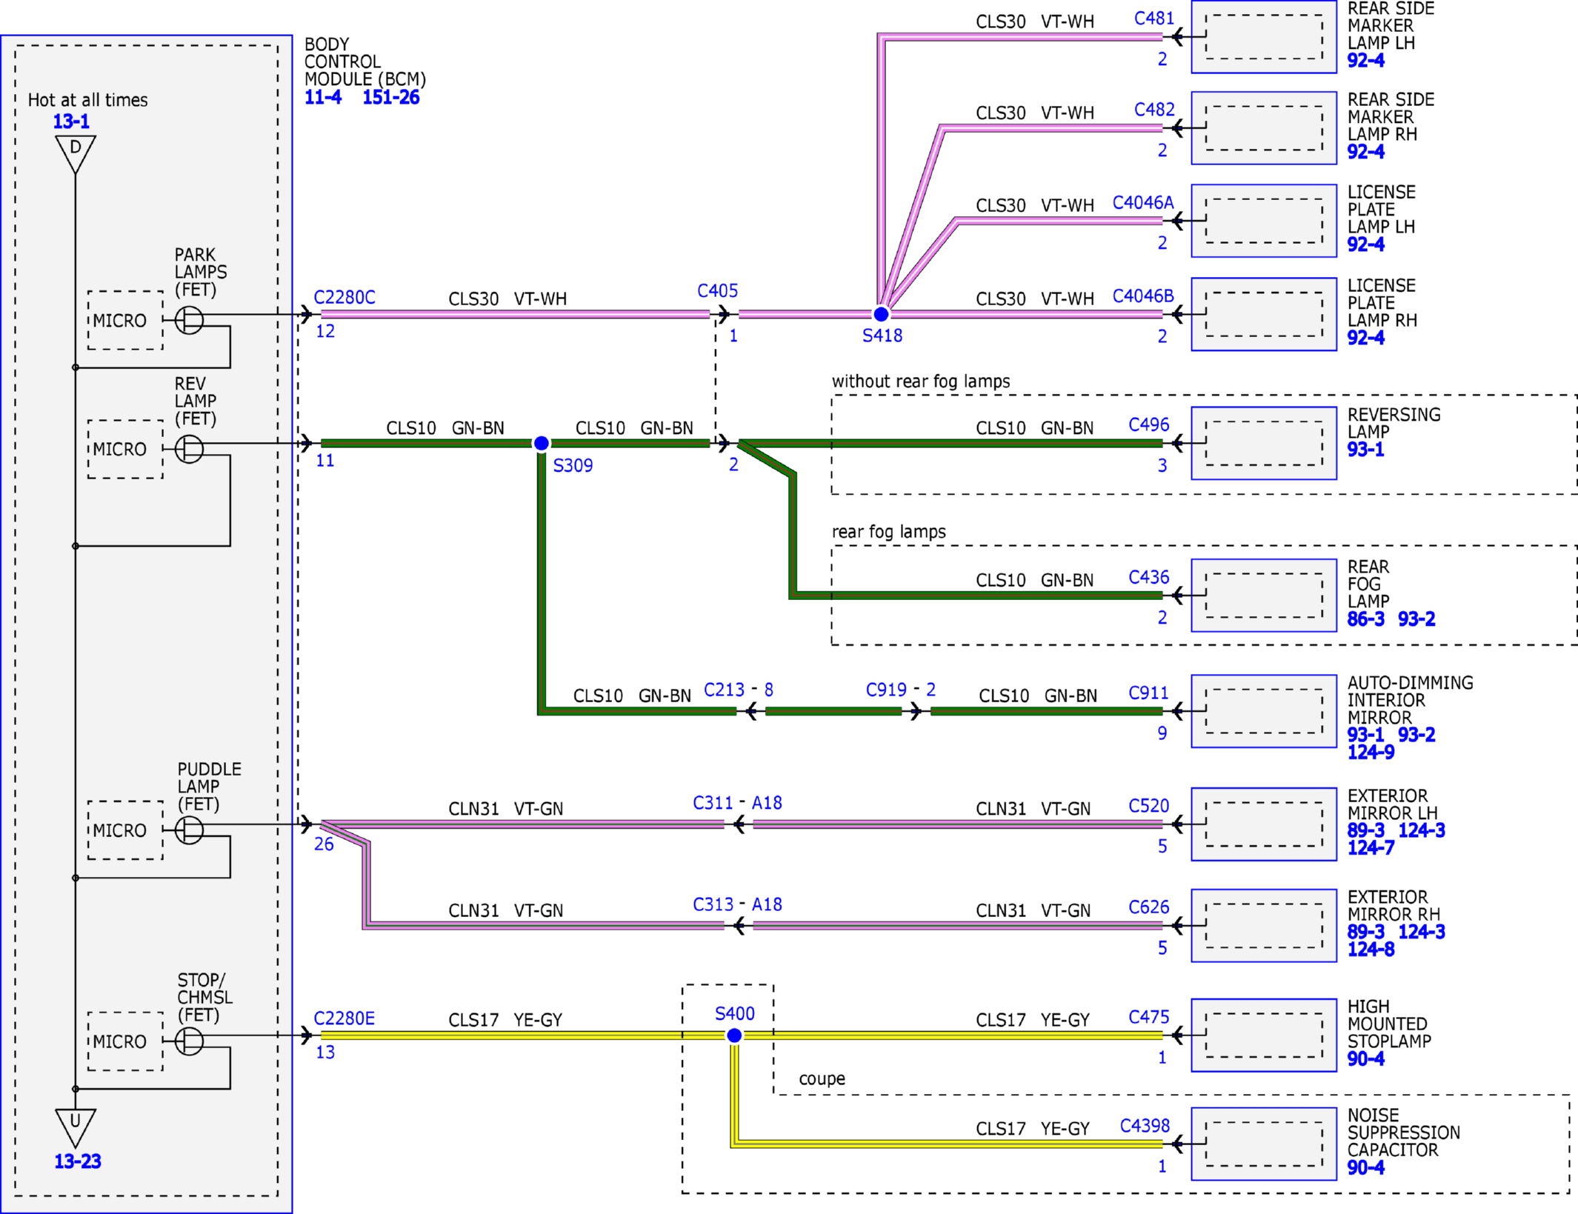The image size is (1578, 1214).
Task: Open BCM reference link 151-26
Action: (x=391, y=97)
